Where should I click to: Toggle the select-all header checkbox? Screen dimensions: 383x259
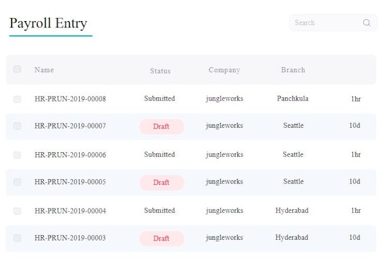tap(17, 69)
